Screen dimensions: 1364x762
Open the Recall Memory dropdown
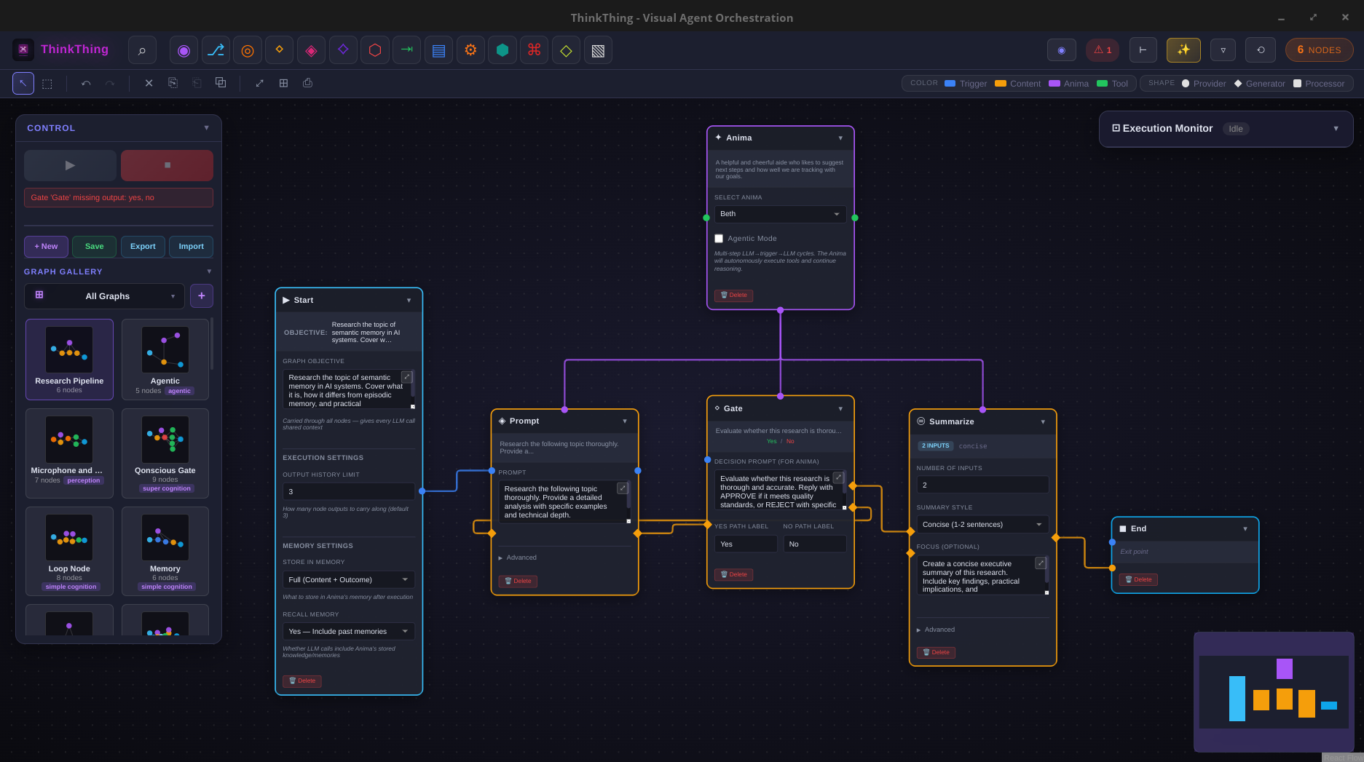348,632
